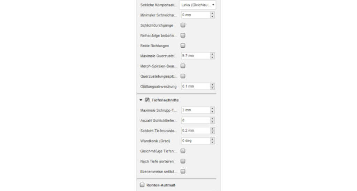Toggle the Nach Tiefe sortieren checkbox

[183, 161]
